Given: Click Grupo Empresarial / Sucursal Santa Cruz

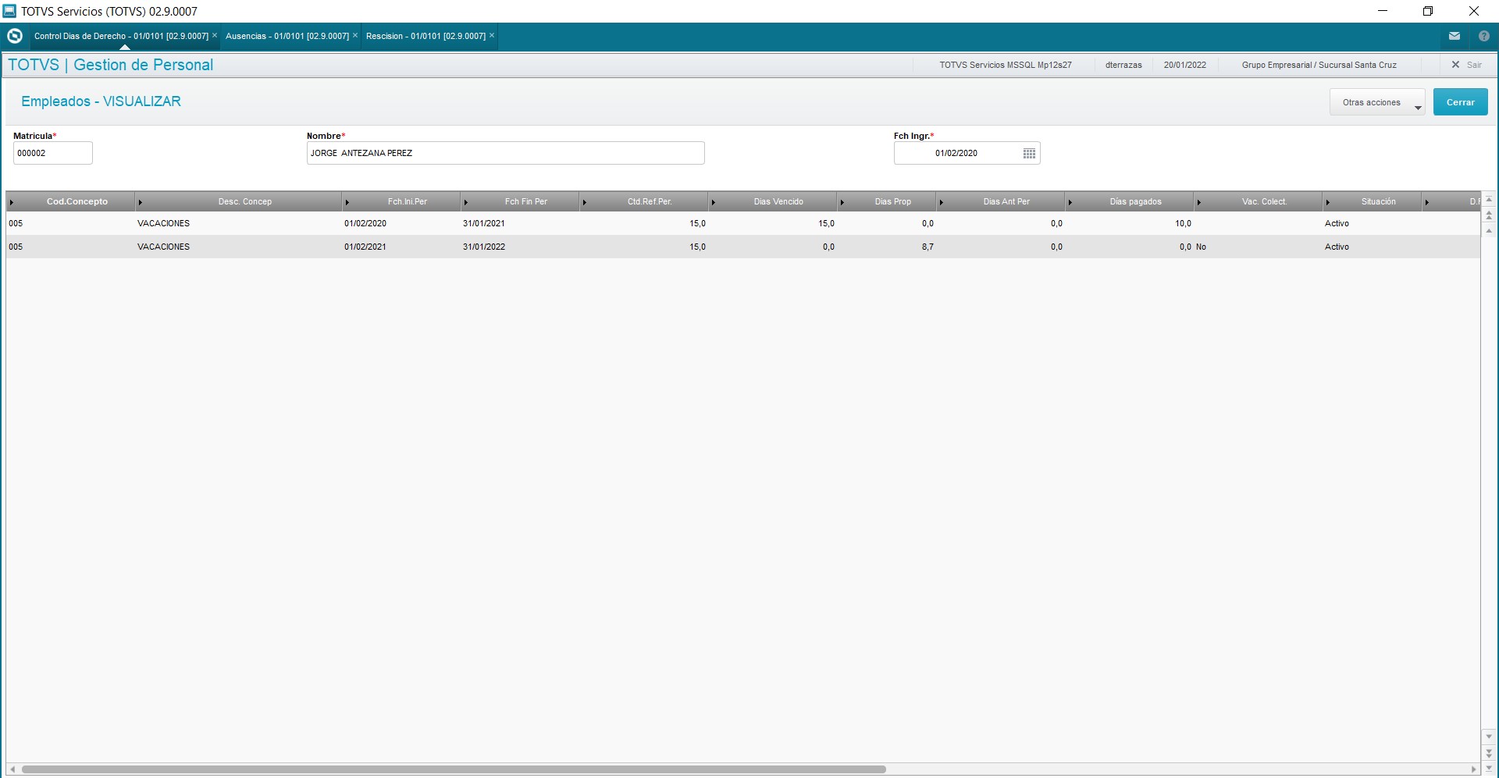Looking at the screenshot, I should click(x=1319, y=65).
